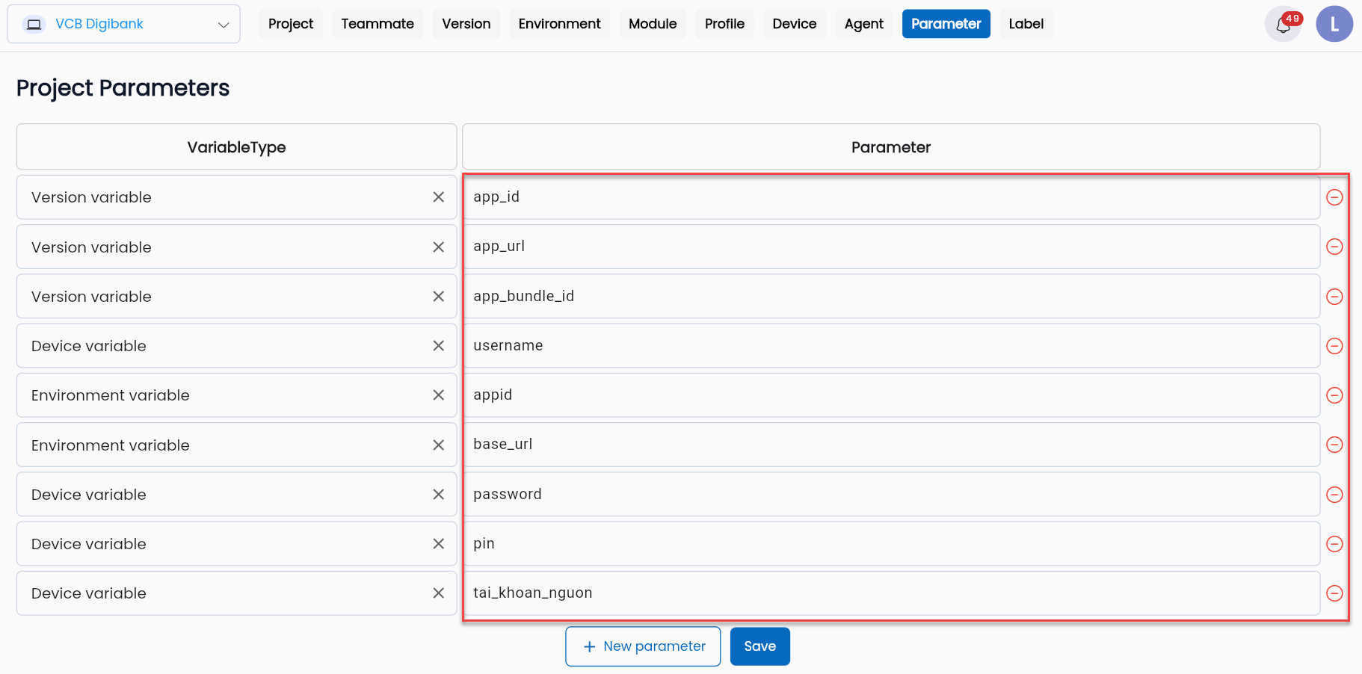Delete the tai_khoan_nguon parameter row

[x=1334, y=593]
